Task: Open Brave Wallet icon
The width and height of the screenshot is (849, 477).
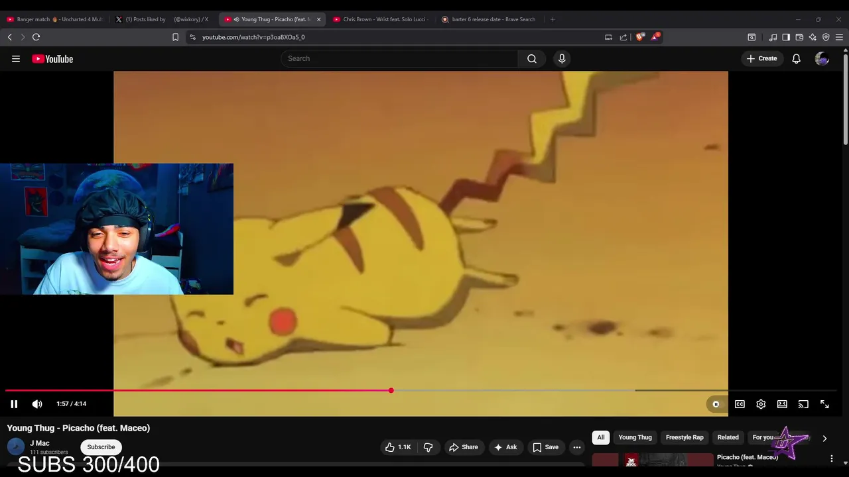Action: [x=799, y=37]
